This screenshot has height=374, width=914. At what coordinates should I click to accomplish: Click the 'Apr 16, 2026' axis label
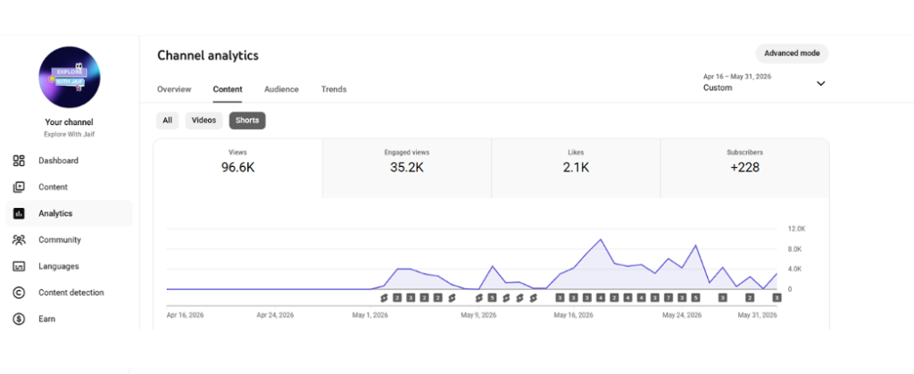[x=185, y=315]
